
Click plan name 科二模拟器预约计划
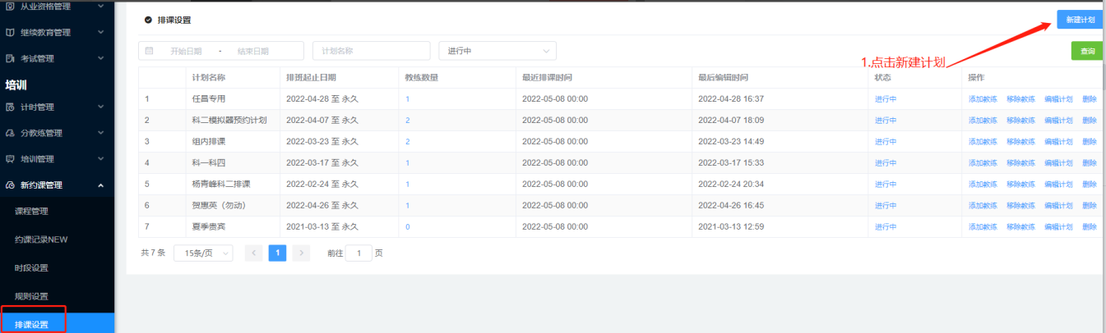tap(229, 121)
